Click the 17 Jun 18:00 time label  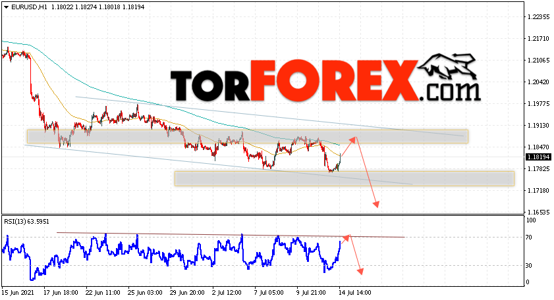pos(61,293)
